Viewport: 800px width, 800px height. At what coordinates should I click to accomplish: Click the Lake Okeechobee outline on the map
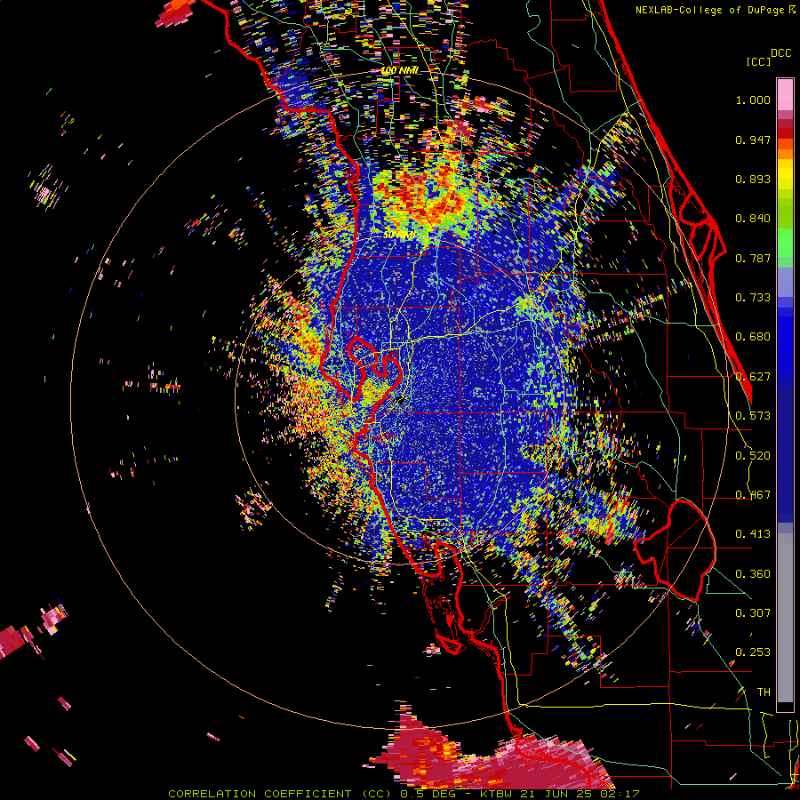(x=675, y=550)
